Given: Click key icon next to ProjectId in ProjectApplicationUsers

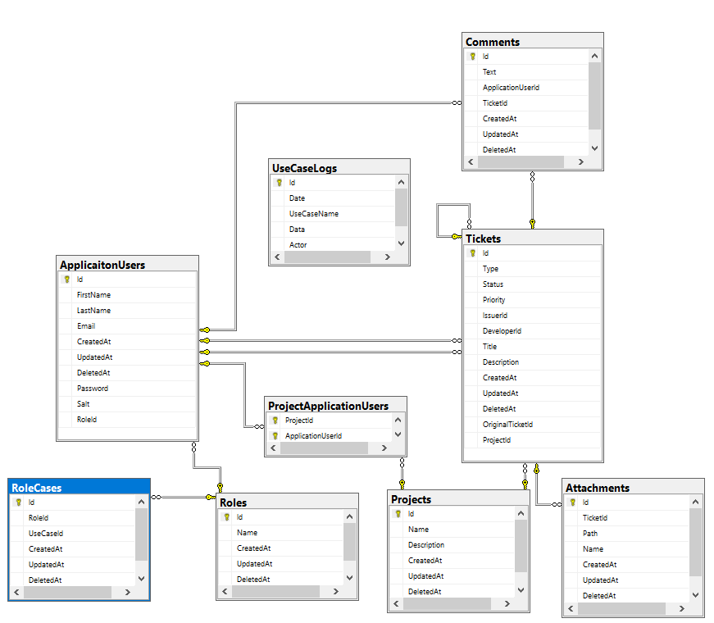Looking at the screenshot, I should tap(275, 421).
